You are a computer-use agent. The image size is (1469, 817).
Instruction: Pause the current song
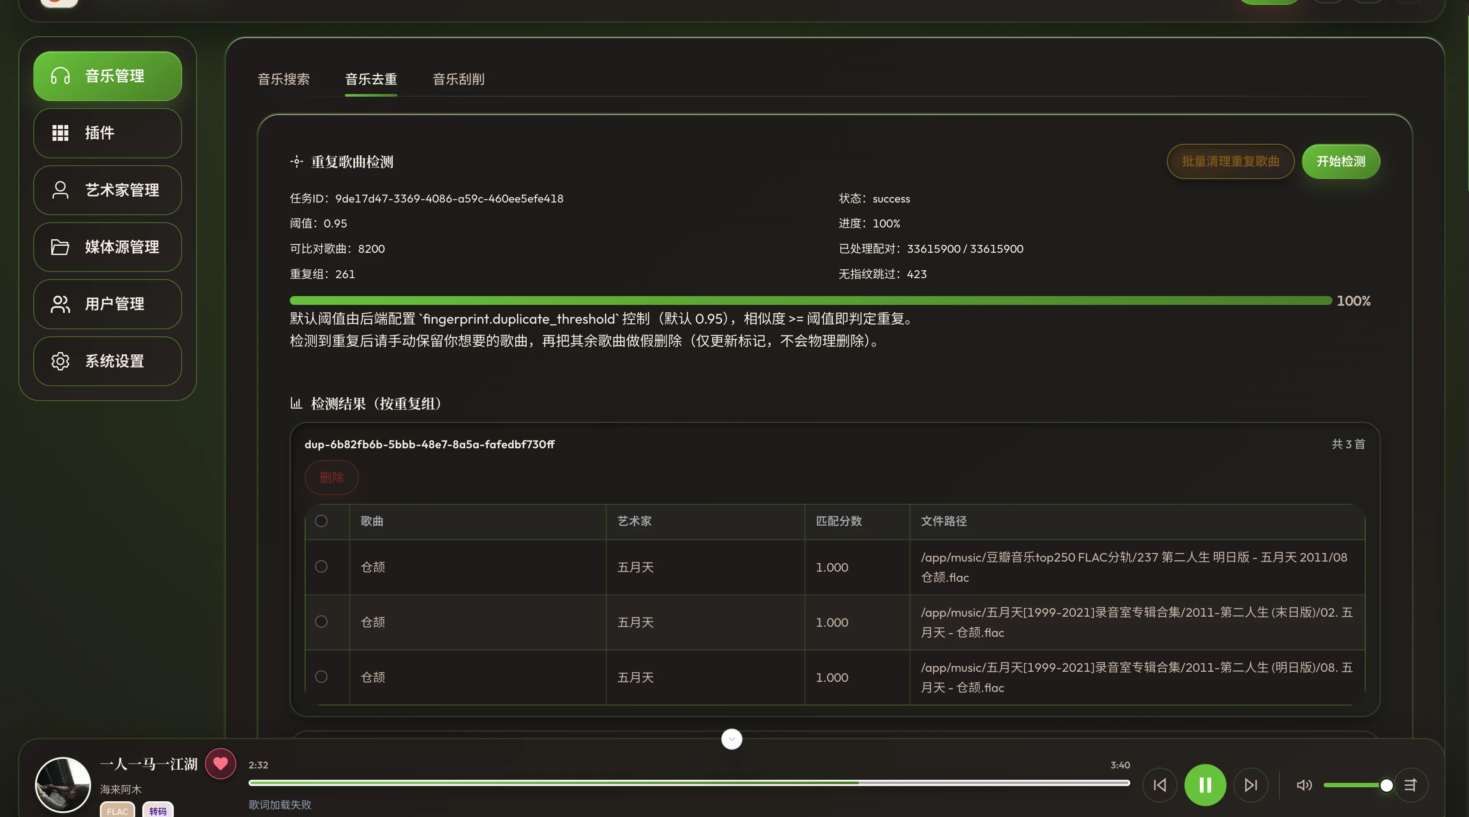click(1205, 785)
